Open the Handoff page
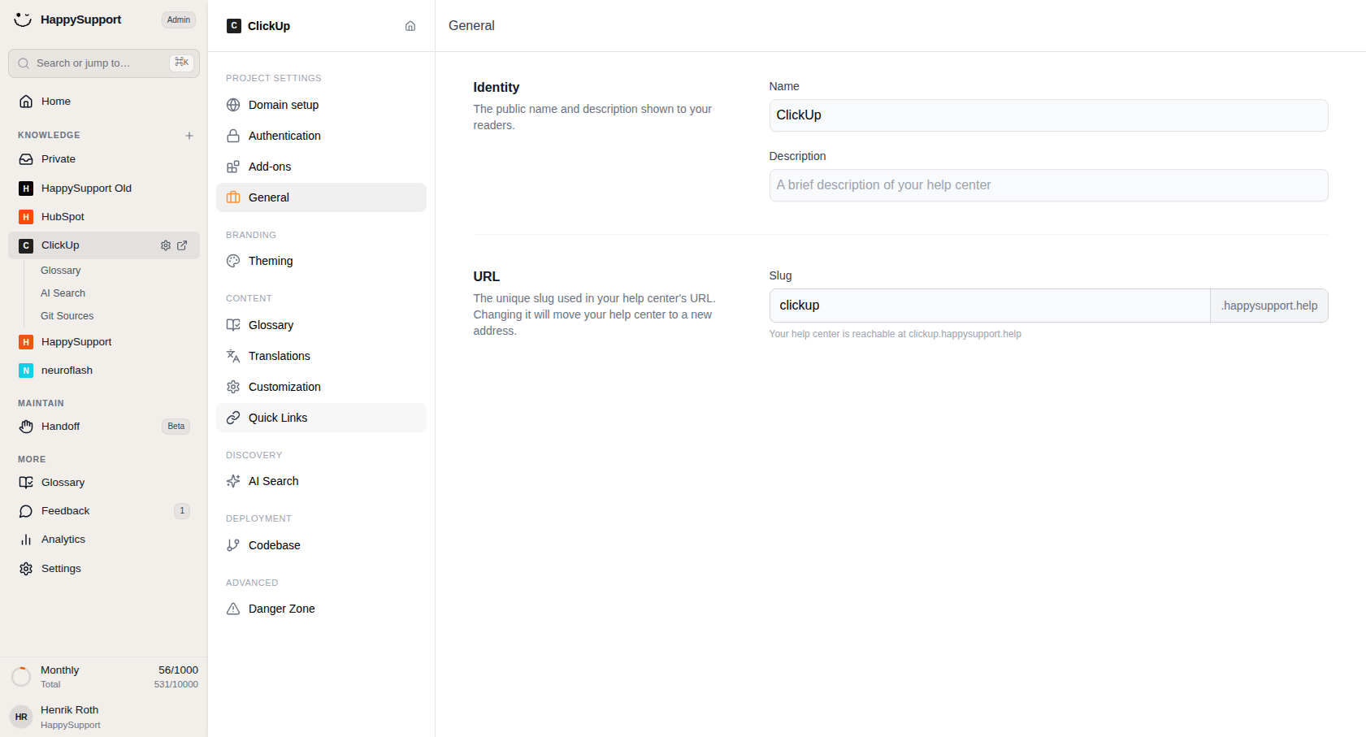This screenshot has width=1366, height=737. [x=104, y=427]
